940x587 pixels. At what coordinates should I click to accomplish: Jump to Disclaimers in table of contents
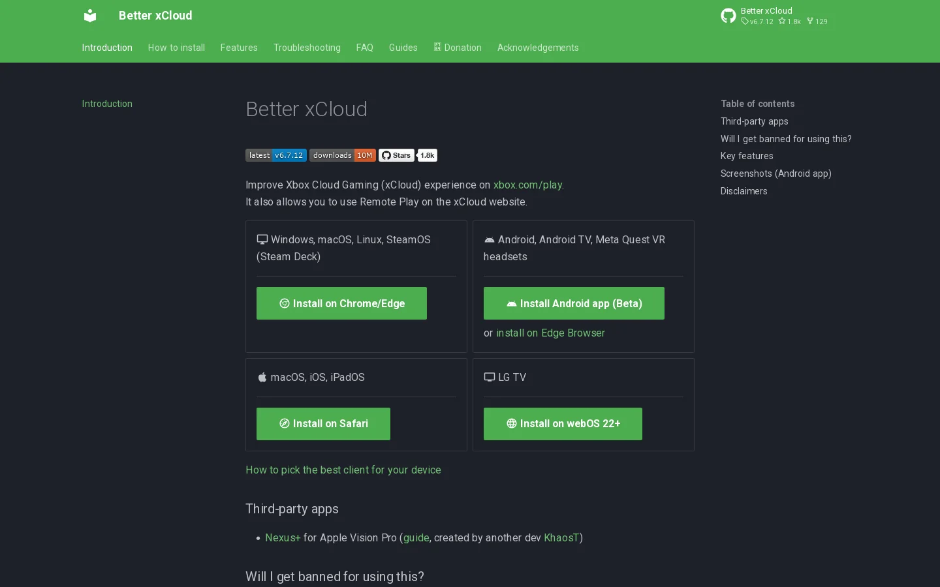point(744,191)
